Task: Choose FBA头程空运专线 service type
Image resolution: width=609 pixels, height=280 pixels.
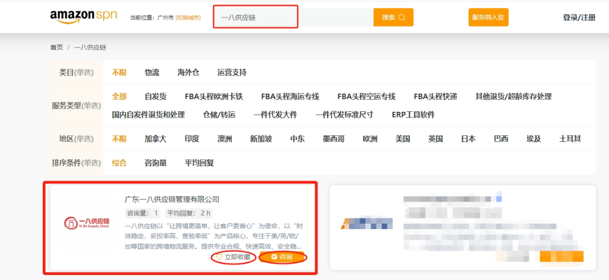Action: [x=367, y=97]
